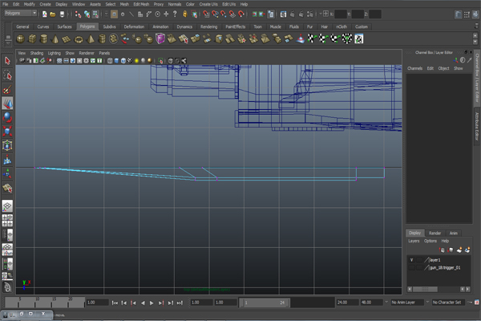Toggle snap to grids magnet
This screenshot has width=481, height=321.
click(x=206, y=14)
